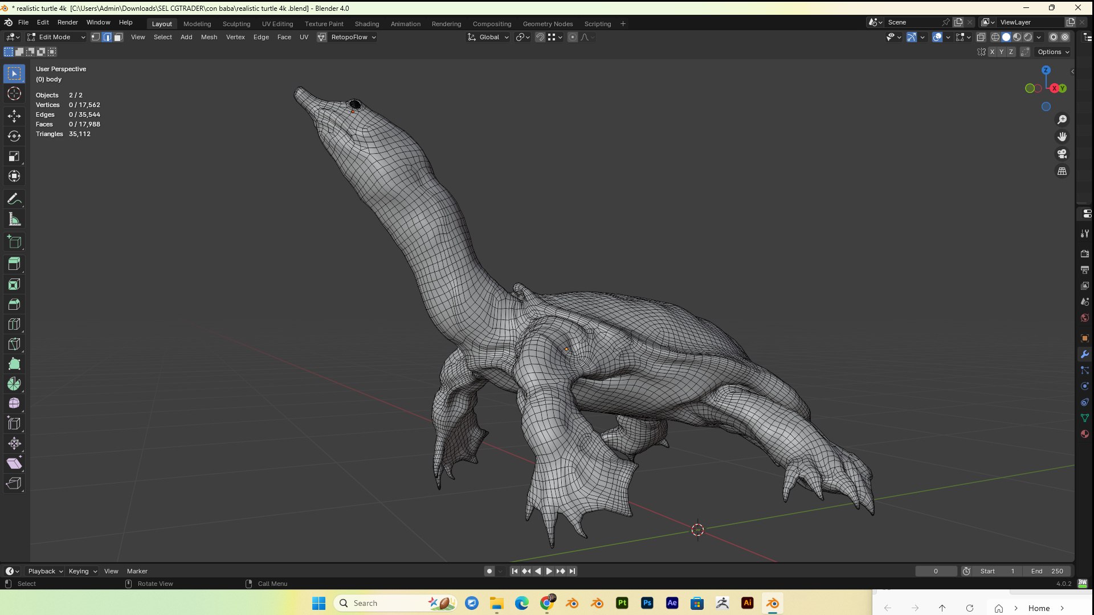Image resolution: width=1094 pixels, height=615 pixels.
Task: Select the Cursor tool
Action: click(14, 94)
